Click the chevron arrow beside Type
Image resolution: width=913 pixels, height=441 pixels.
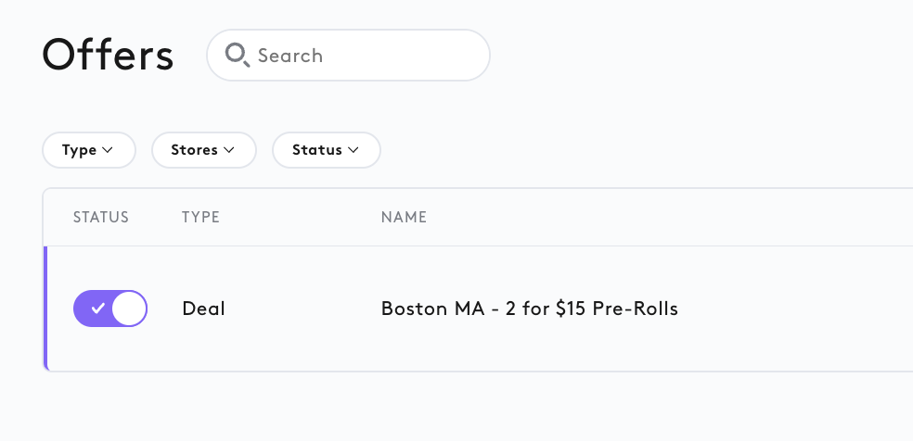coord(107,150)
